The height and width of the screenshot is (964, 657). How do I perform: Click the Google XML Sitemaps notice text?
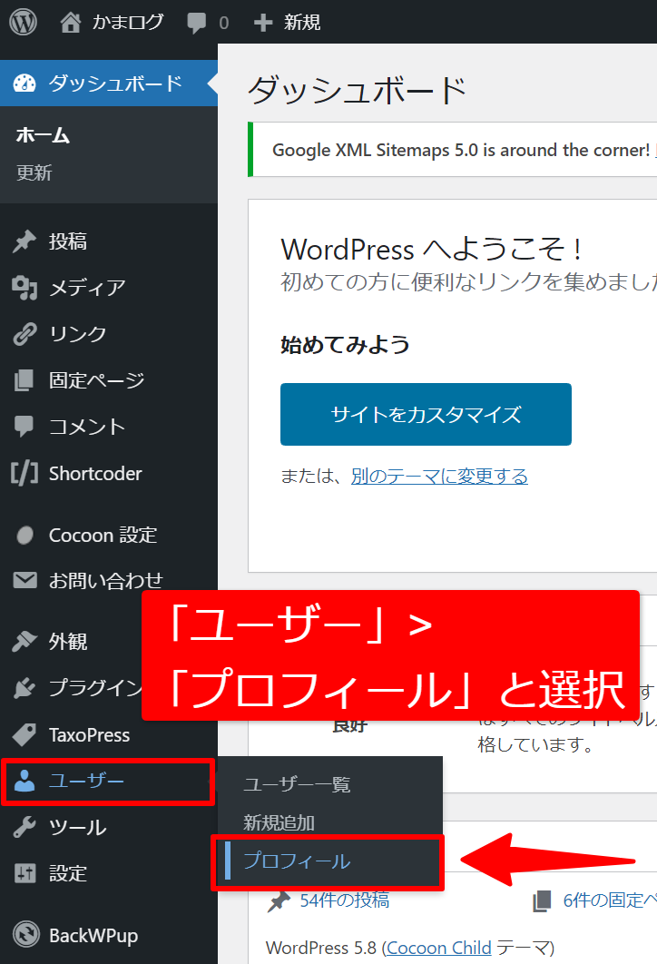pyautogui.click(x=461, y=150)
